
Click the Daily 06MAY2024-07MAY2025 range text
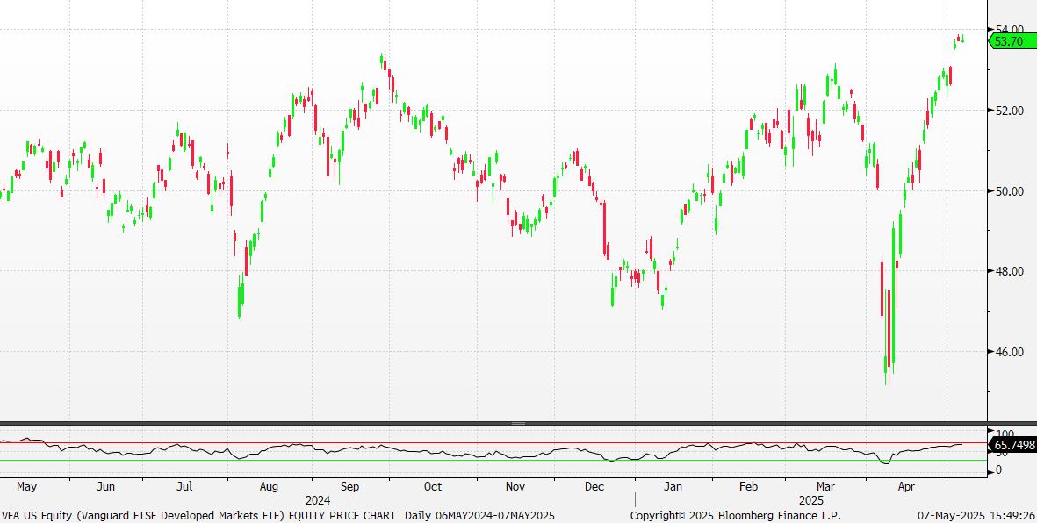pos(479,515)
